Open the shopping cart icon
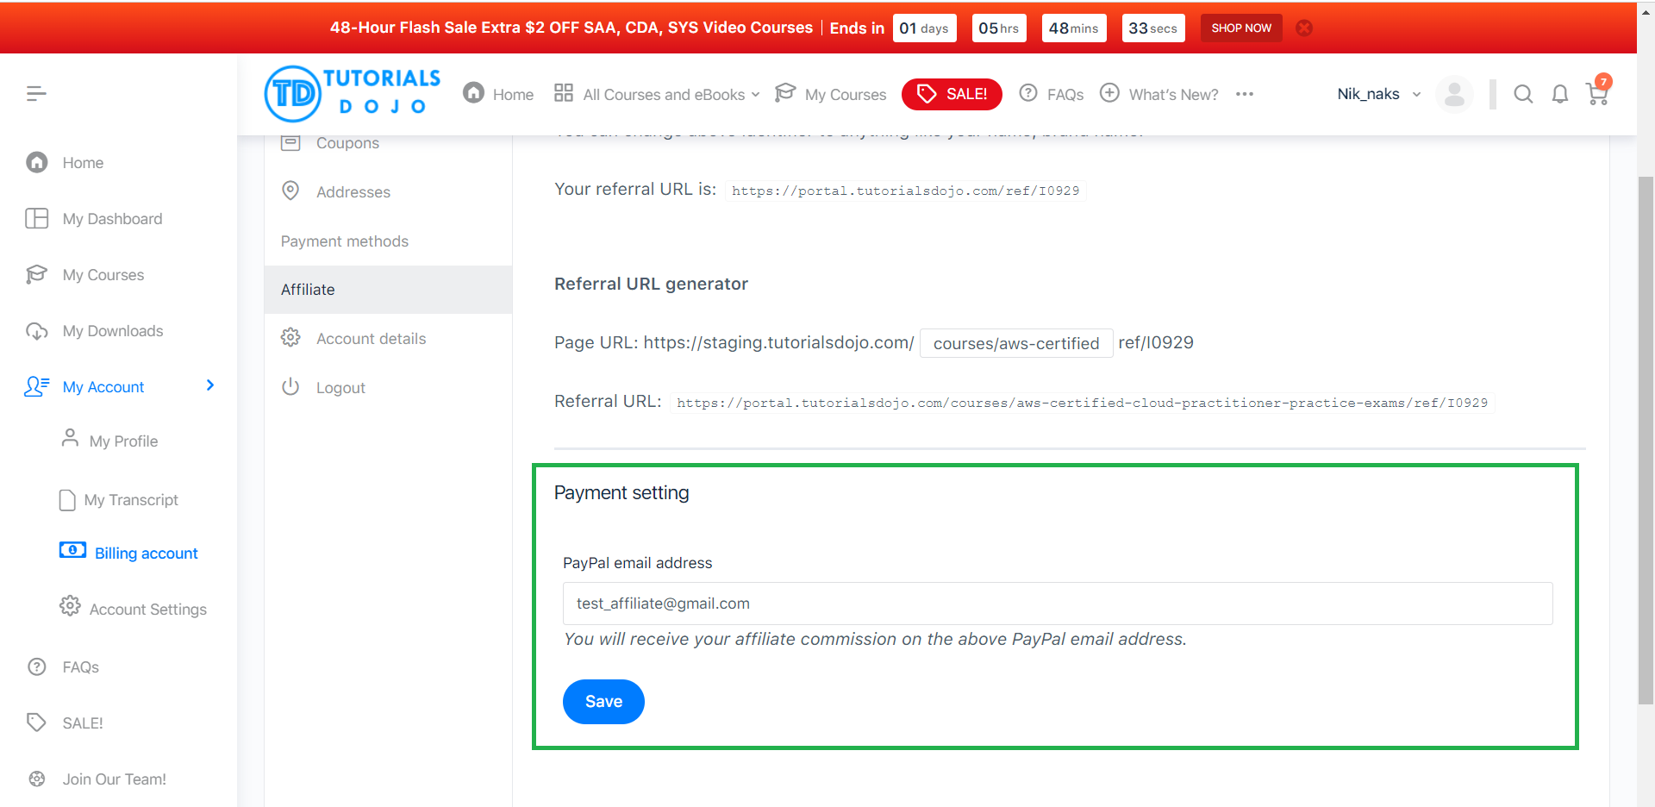This screenshot has height=807, width=1655. (x=1596, y=94)
